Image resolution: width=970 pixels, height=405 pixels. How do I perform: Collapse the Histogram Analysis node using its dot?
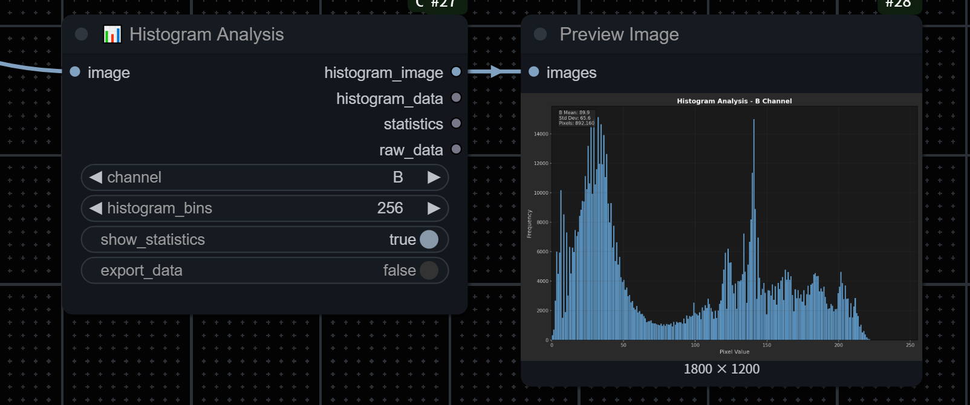(x=82, y=34)
